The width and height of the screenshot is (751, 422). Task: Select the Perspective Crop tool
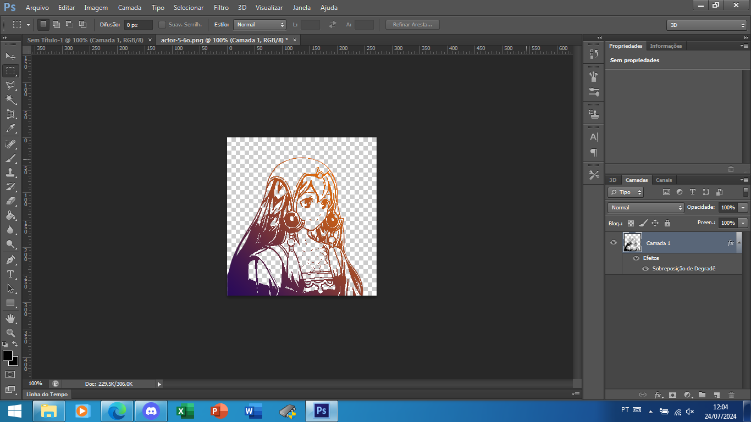[10, 114]
